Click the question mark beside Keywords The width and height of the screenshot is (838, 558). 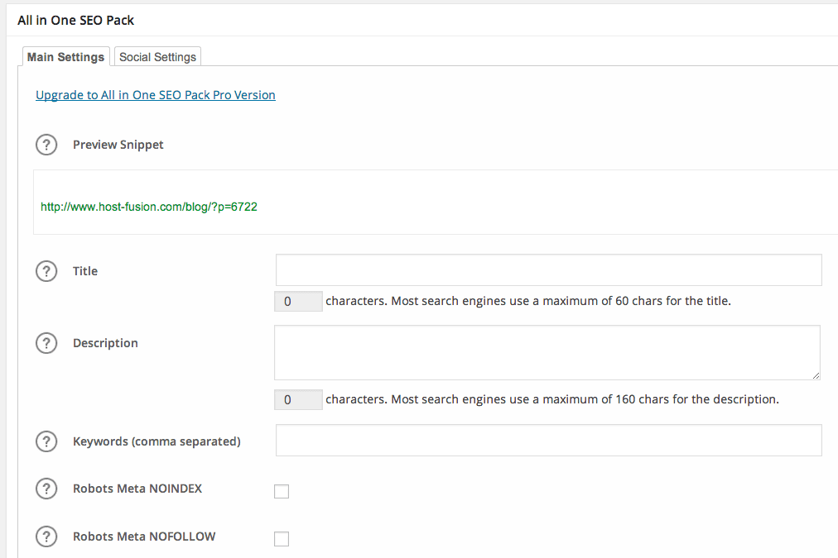[x=46, y=441]
